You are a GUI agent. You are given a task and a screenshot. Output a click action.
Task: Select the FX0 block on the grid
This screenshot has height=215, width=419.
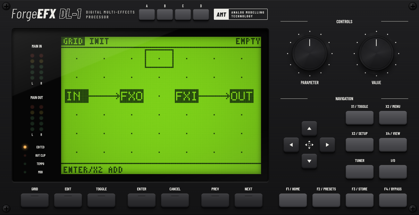pyautogui.click(x=132, y=96)
